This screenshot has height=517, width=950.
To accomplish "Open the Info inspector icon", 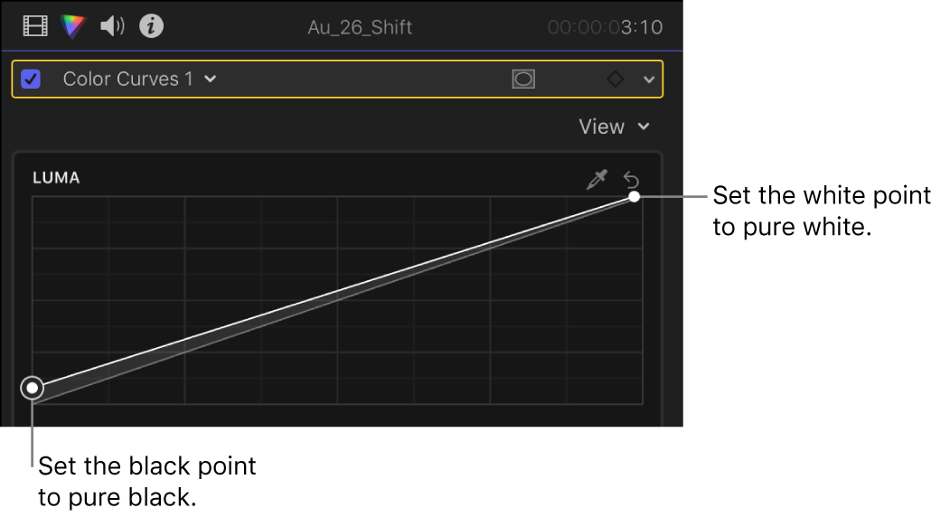I will click(x=151, y=26).
